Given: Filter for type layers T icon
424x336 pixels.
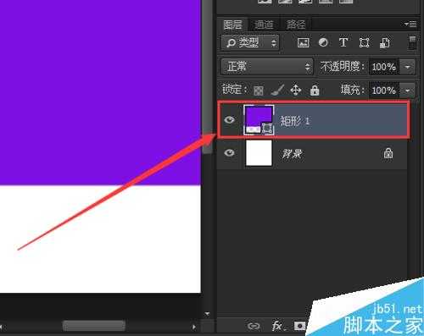Looking at the screenshot, I should coord(343,42).
